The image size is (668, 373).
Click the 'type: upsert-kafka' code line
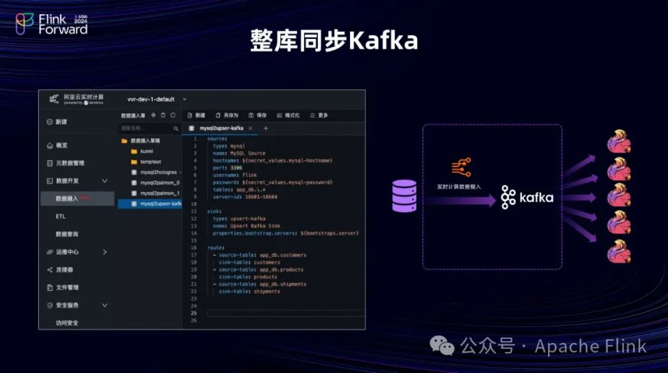[239, 219]
